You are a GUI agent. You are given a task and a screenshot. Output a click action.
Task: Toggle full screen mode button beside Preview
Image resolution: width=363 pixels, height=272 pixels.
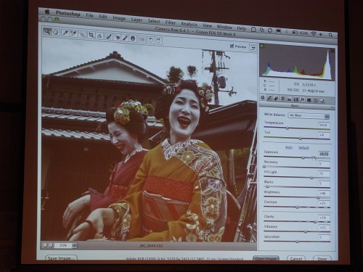pyautogui.click(x=253, y=48)
